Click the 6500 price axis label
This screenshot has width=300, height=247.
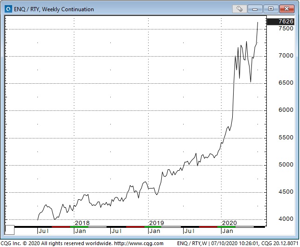(x=286, y=83)
